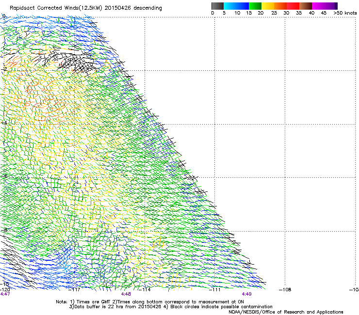
Task: Click the 'Times are GMT' note line
Action: (x=150, y=302)
